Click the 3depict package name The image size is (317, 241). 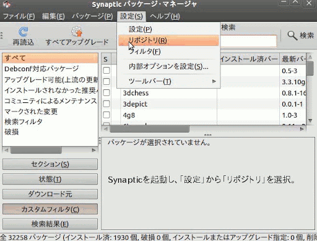click(135, 104)
